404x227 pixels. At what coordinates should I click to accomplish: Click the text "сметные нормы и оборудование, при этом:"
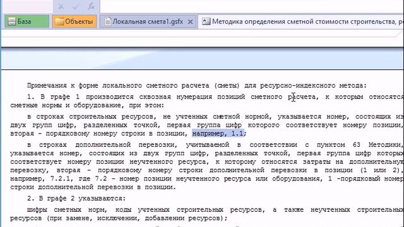pos(87,105)
